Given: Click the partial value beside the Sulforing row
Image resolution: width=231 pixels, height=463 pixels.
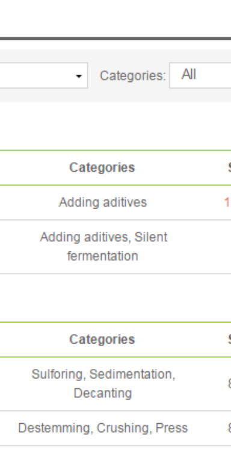Looking at the screenshot, I should point(229,383).
